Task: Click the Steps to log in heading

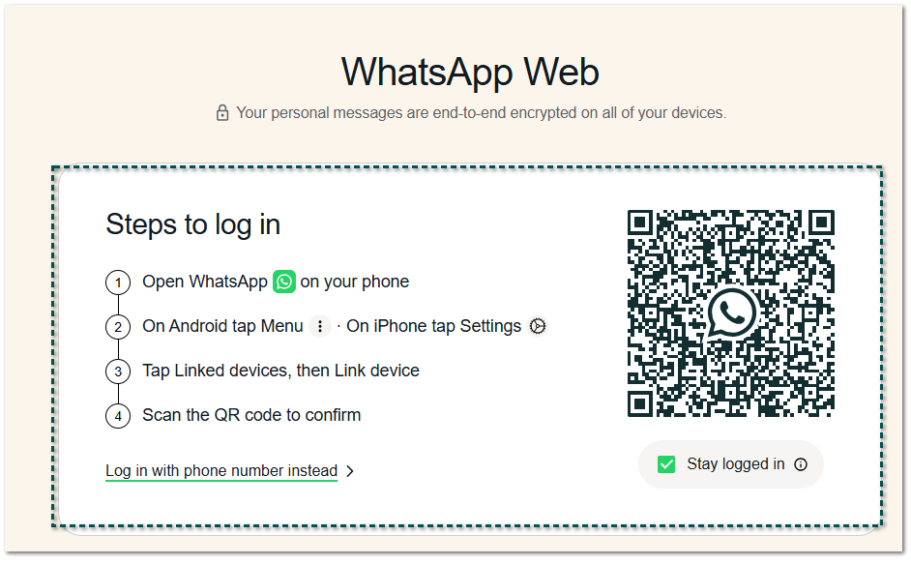Action: (x=192, y=225)
